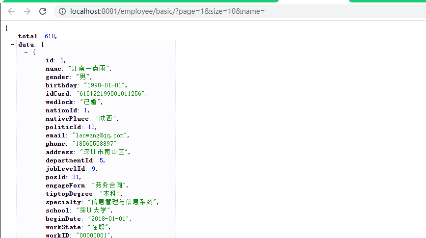Image resolution: width=426 pixels, height=238 pixels.
Task: Select the name value 江南一点雨
Action: tap(88, 69)
